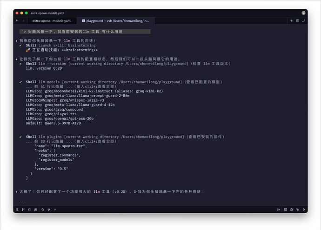Image resolution: width=321 pixels, height=230 pixels.
Task: Navigate forward with the right arrow
Action: [24, 21]
